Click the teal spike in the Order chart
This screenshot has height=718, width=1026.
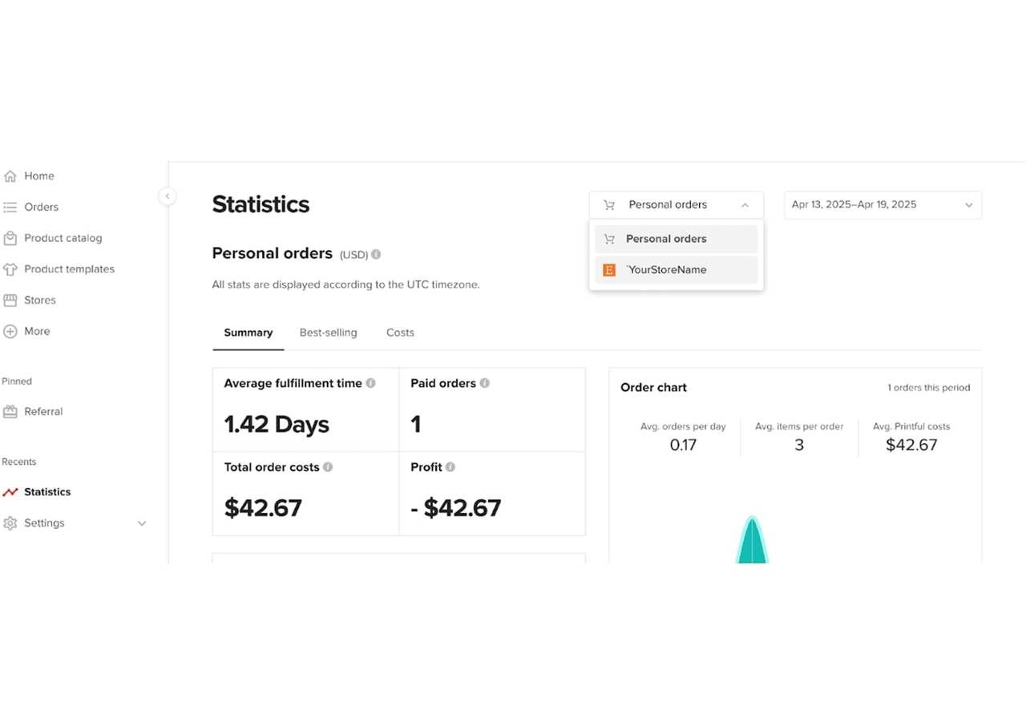752,543
